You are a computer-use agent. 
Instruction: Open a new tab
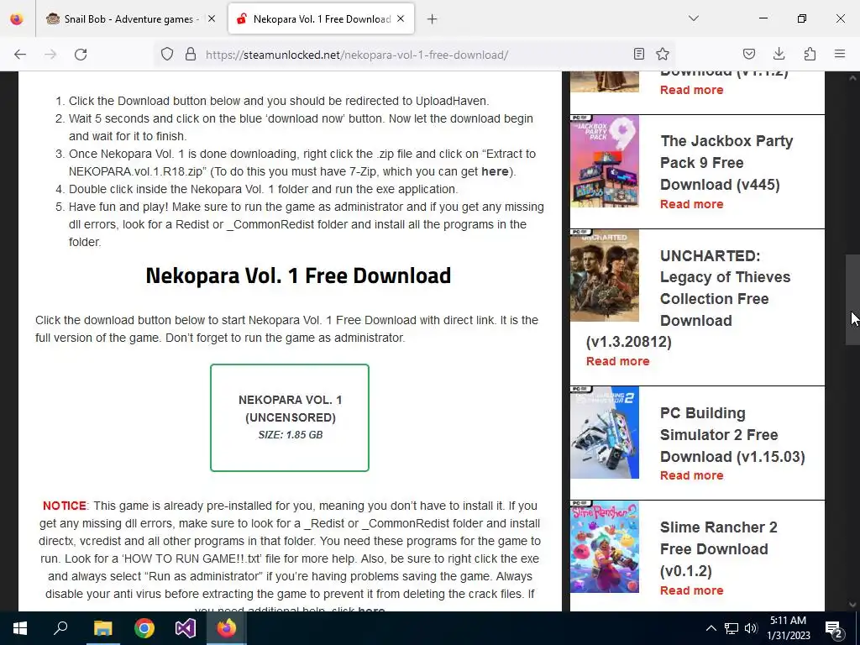tap(433, 19)
